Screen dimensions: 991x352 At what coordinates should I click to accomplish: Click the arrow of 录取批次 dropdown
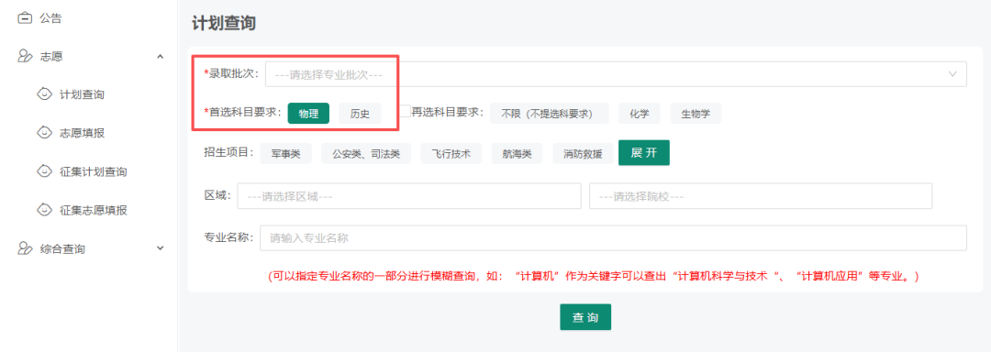952,74
